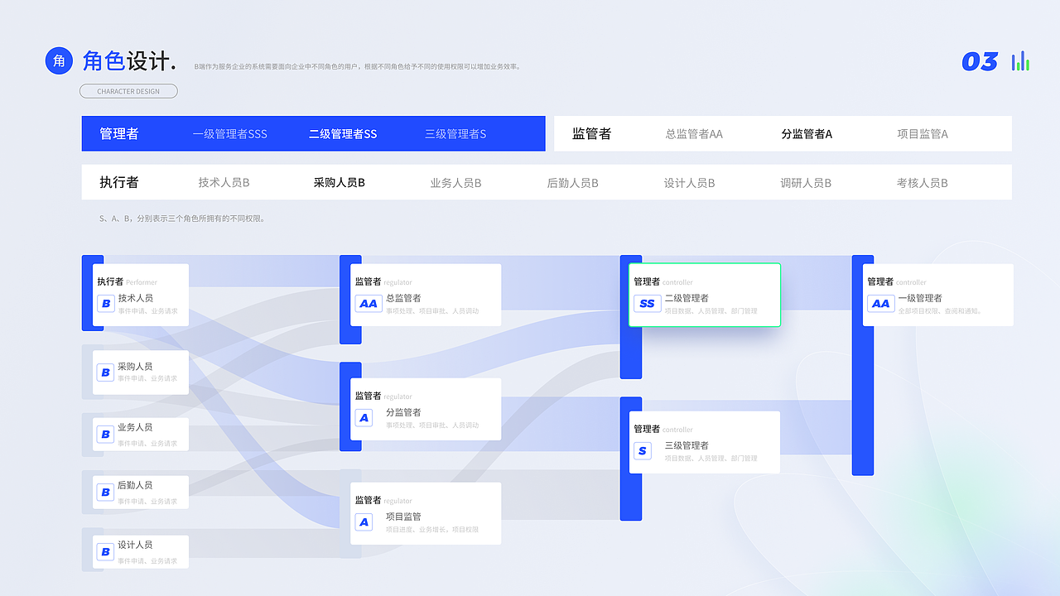This screenshot has height=596, width=1060.
Task: Select the S badge on the 三级管理者 card
Action: (x=643, y=450)
